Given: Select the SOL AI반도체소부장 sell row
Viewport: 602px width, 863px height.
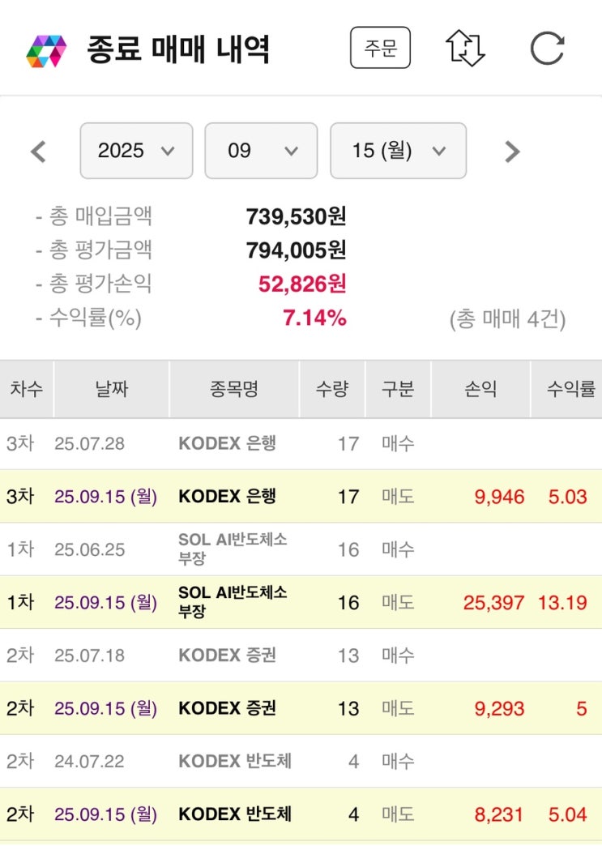Looking at the screenshot, I should point(301,602).
